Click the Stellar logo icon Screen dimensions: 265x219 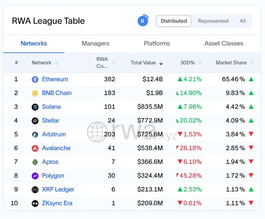(35, 121)
